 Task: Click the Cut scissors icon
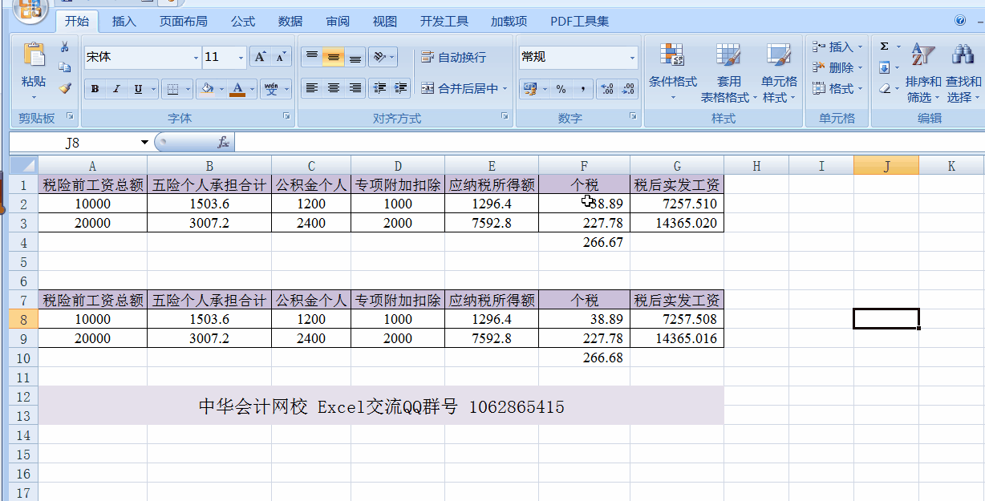(65, 47)
